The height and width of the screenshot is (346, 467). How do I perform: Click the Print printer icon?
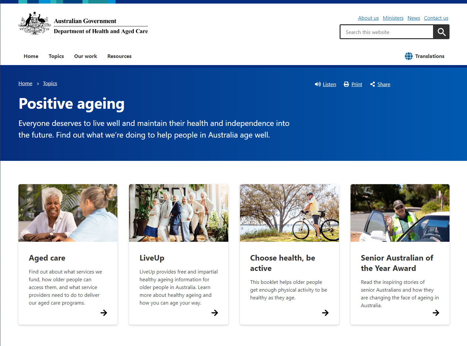(346, 84)
